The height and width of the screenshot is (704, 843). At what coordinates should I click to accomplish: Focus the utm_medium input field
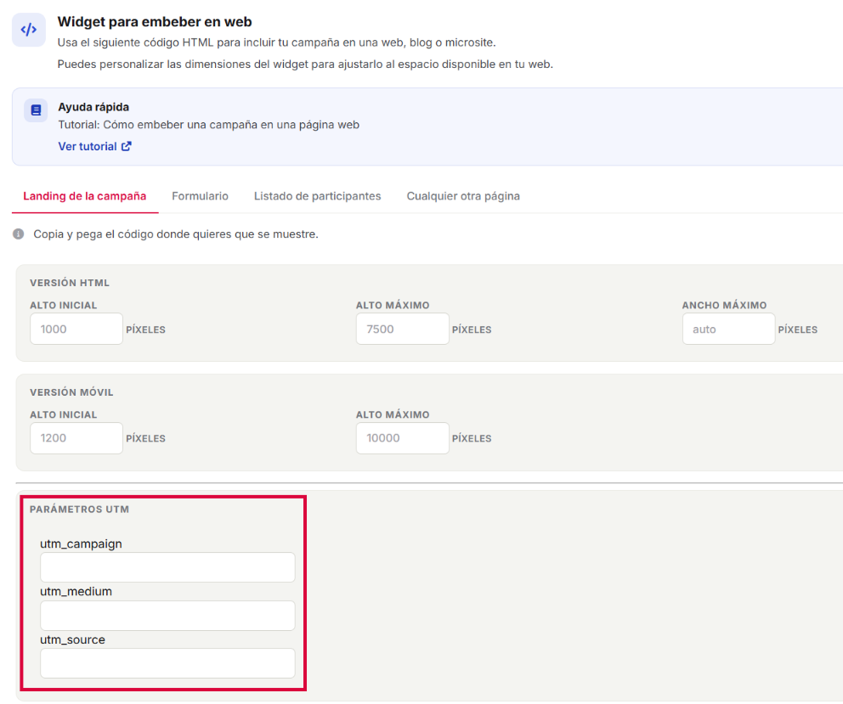coord(167,616)
